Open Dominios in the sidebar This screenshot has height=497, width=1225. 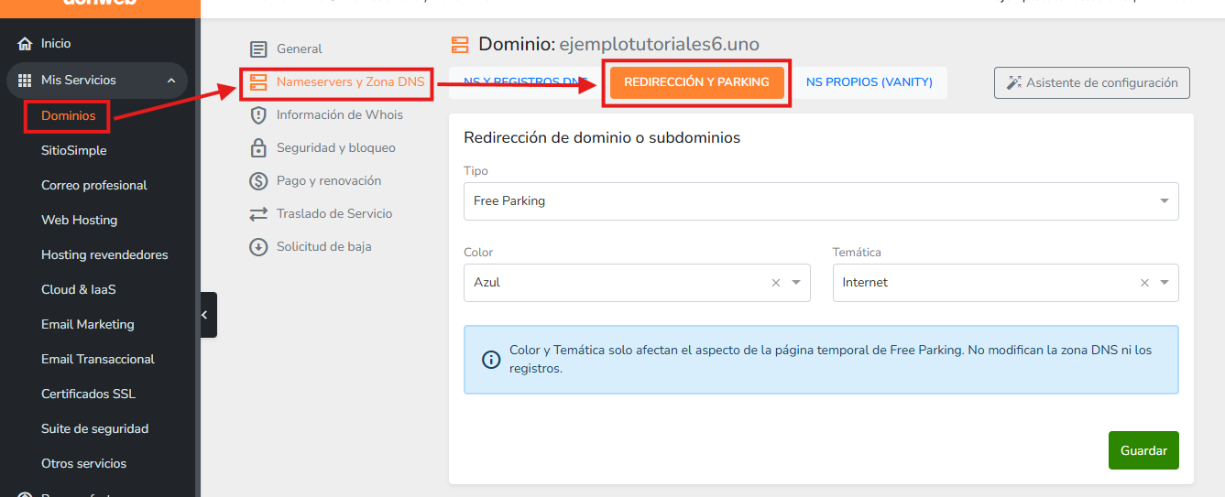pyautogui.click(x=68, y=116)
